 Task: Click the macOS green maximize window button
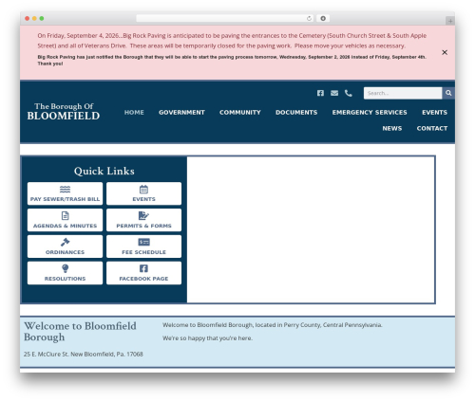tap(42, 18)
